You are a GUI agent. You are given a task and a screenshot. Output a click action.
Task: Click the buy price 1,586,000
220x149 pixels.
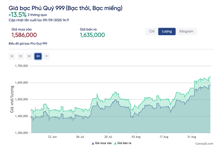(x=24, y=35)
